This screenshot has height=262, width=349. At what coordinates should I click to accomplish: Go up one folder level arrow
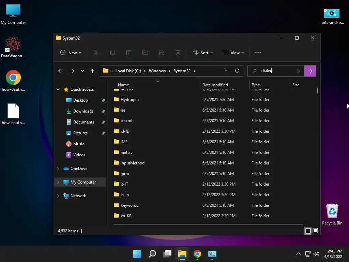click(93, 71)
